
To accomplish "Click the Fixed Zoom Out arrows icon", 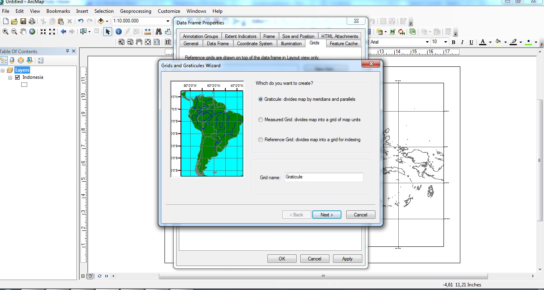I will point(52,32).
